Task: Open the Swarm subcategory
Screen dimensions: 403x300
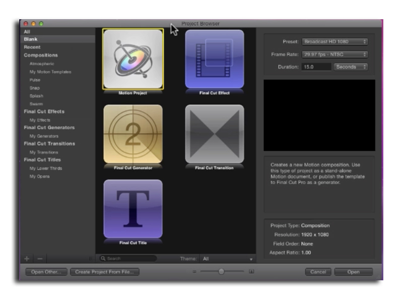Action: pos(36,104)
